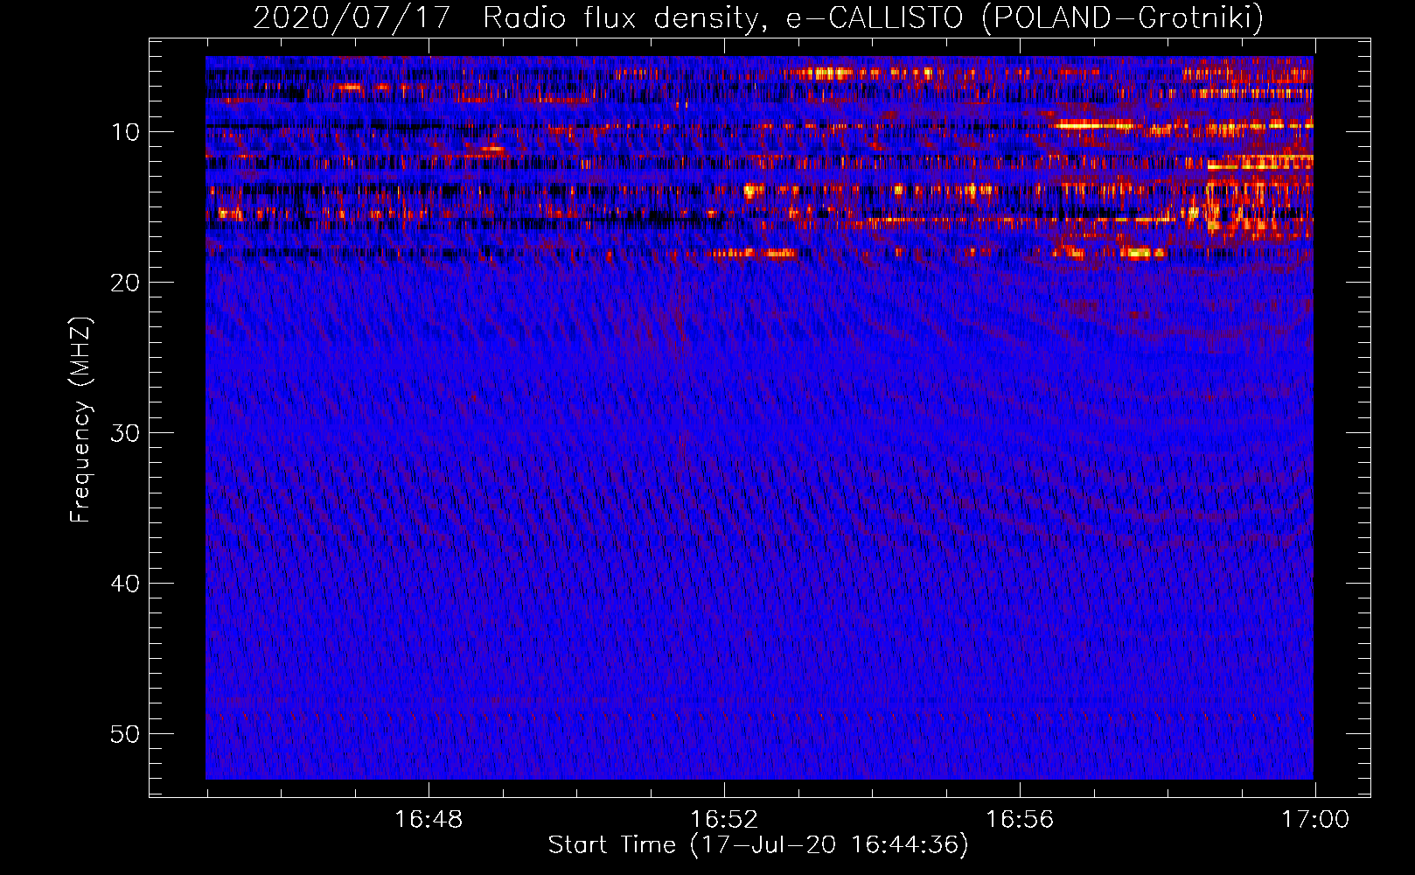Click the frequency tick label 40
The width and height of the screenshot is (1415, 875).
(x=126, y=584)
